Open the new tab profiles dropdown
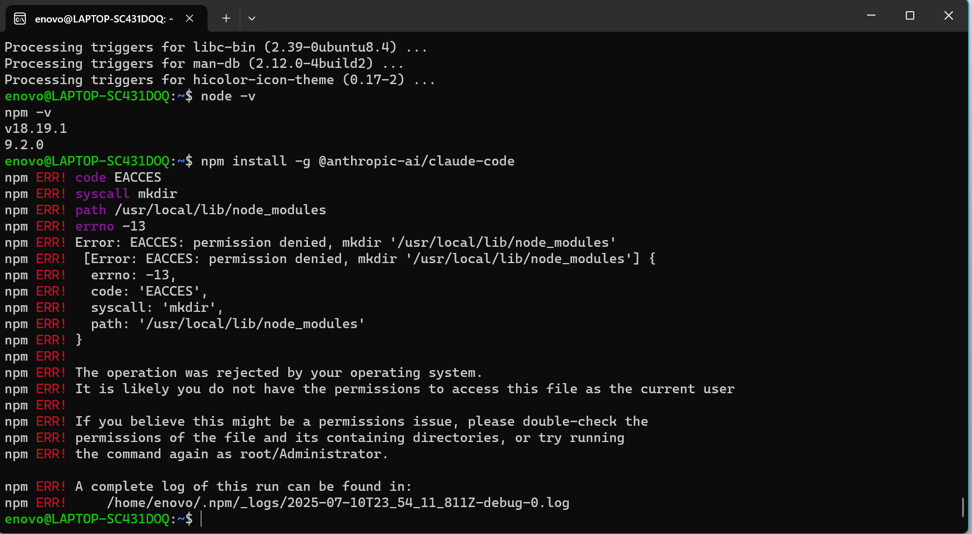Screen dimensions: 972x534 (x=252, y=19)
